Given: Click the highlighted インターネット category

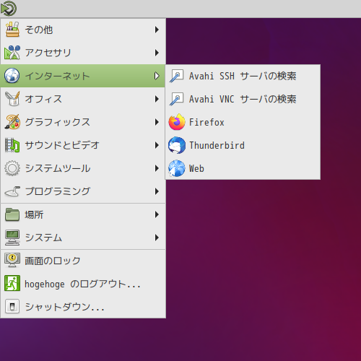Looking at the screenshot, I should [83, 76].
